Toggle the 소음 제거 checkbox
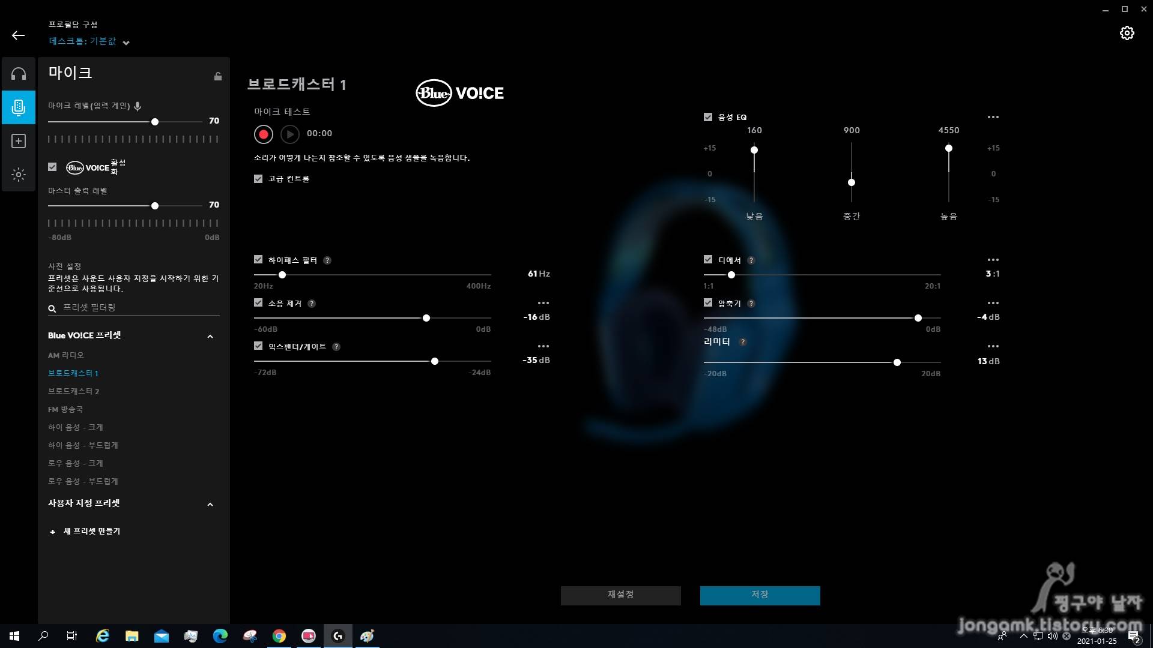The height and width of the screenshot is (648, 1153). (x=258, y=303)
